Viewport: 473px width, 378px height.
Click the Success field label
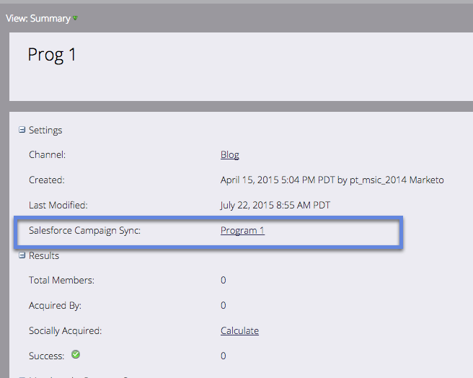46,356
